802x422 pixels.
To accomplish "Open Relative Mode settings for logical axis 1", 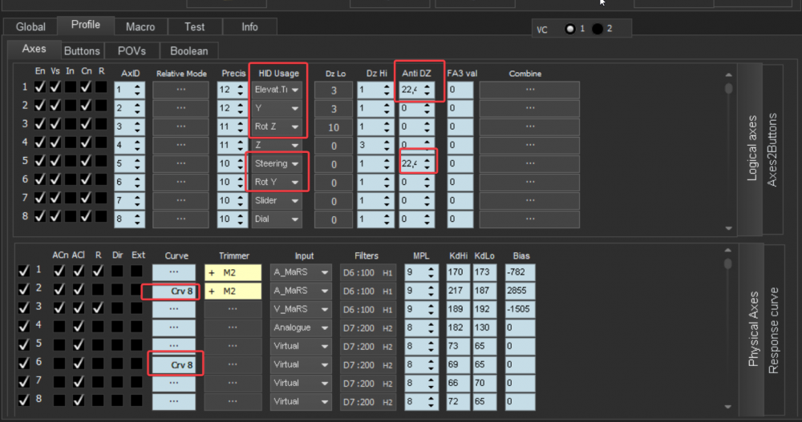I will (180, 89).
